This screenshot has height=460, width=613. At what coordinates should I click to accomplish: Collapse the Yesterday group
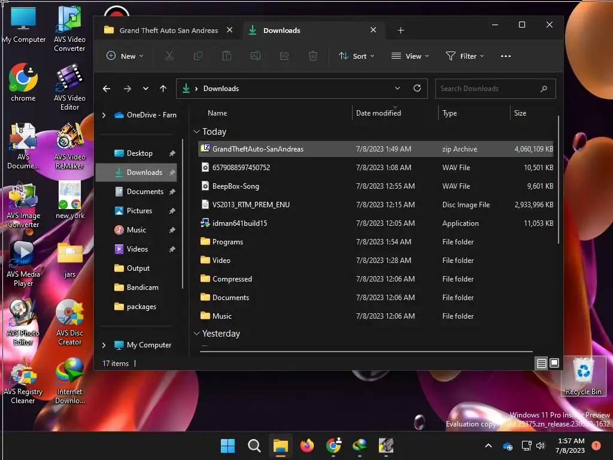pos(196,334)
